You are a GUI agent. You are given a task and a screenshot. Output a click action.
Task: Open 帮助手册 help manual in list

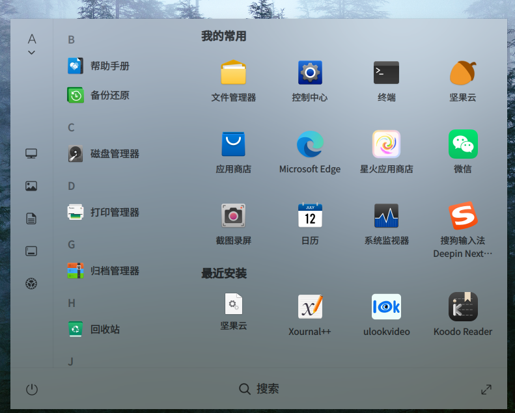point(98,66)
